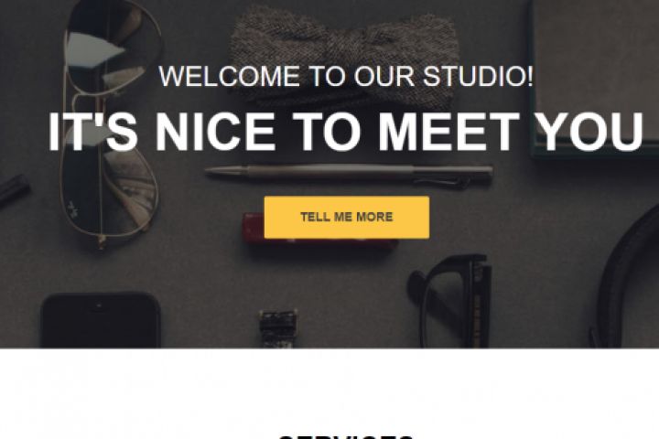Click the word MEET in the headline
The height and width of the screenshot is (439, 659).
click(448, 132)
